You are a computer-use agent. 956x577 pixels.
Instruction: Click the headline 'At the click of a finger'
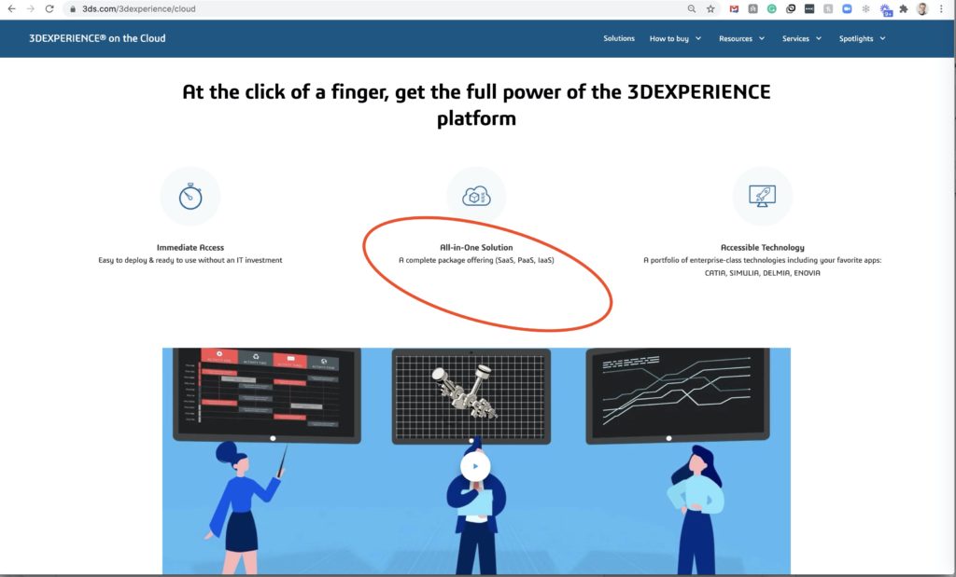(x=286, y=92)
